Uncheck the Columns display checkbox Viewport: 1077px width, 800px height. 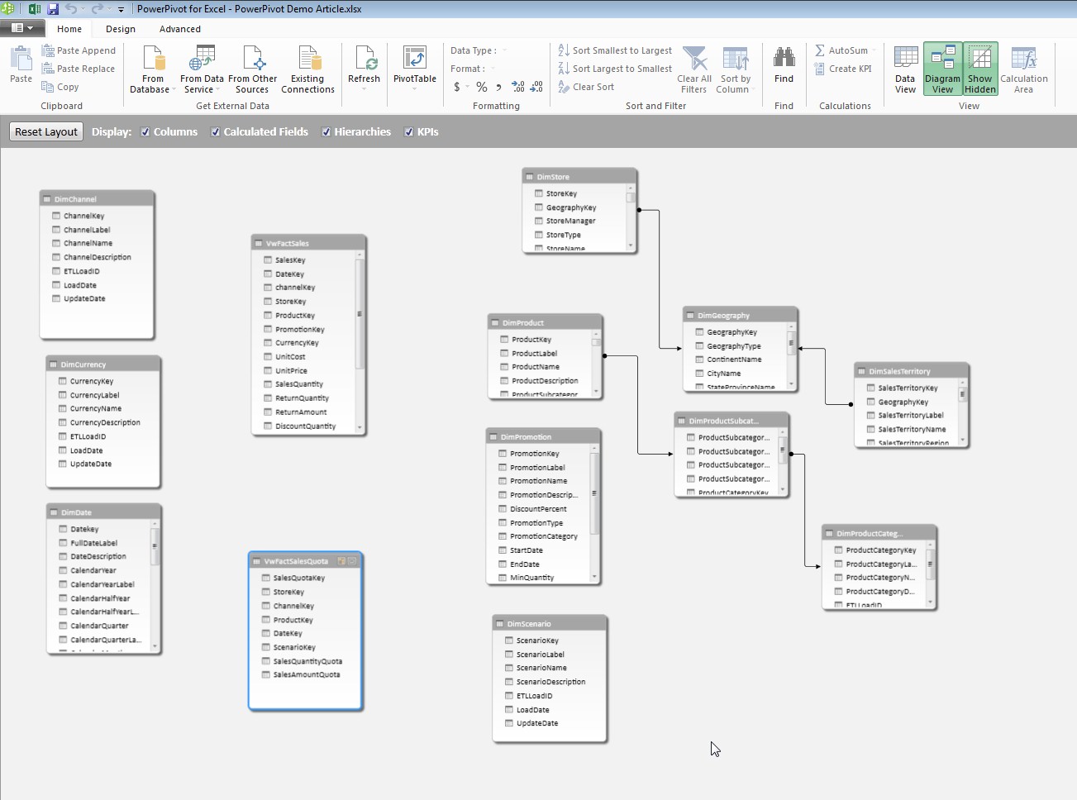145,132
